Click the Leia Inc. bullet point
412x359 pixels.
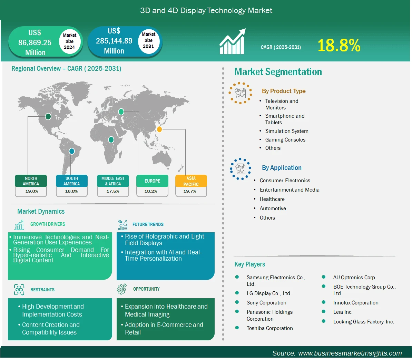click(x=324, y=312)
